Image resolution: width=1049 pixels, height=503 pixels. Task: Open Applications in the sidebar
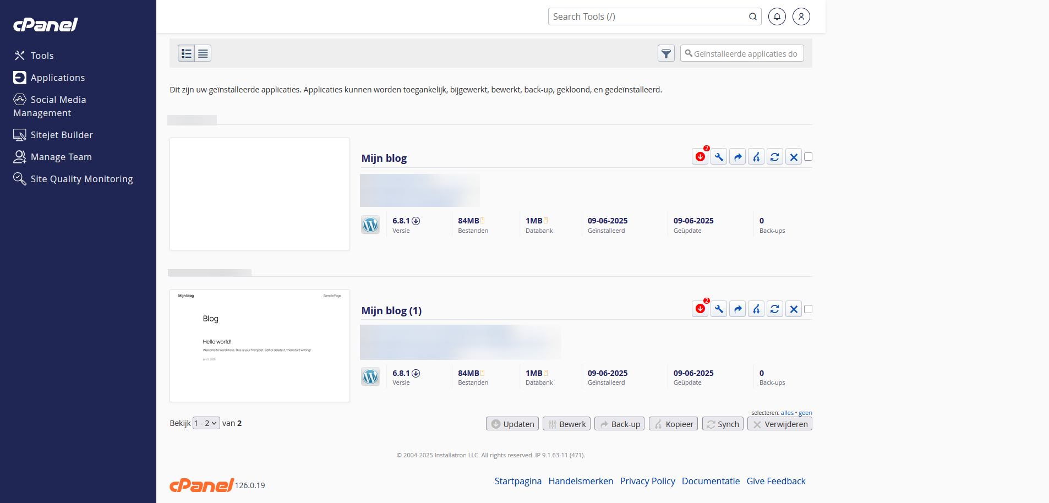pyautogui.click(x=58, y=78)
